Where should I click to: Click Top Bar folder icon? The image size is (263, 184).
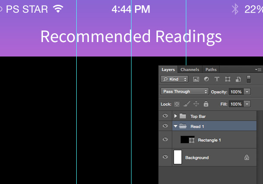pyautogui.click(x=183, y=116)
